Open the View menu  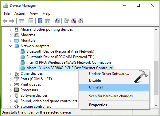(34, 13)
